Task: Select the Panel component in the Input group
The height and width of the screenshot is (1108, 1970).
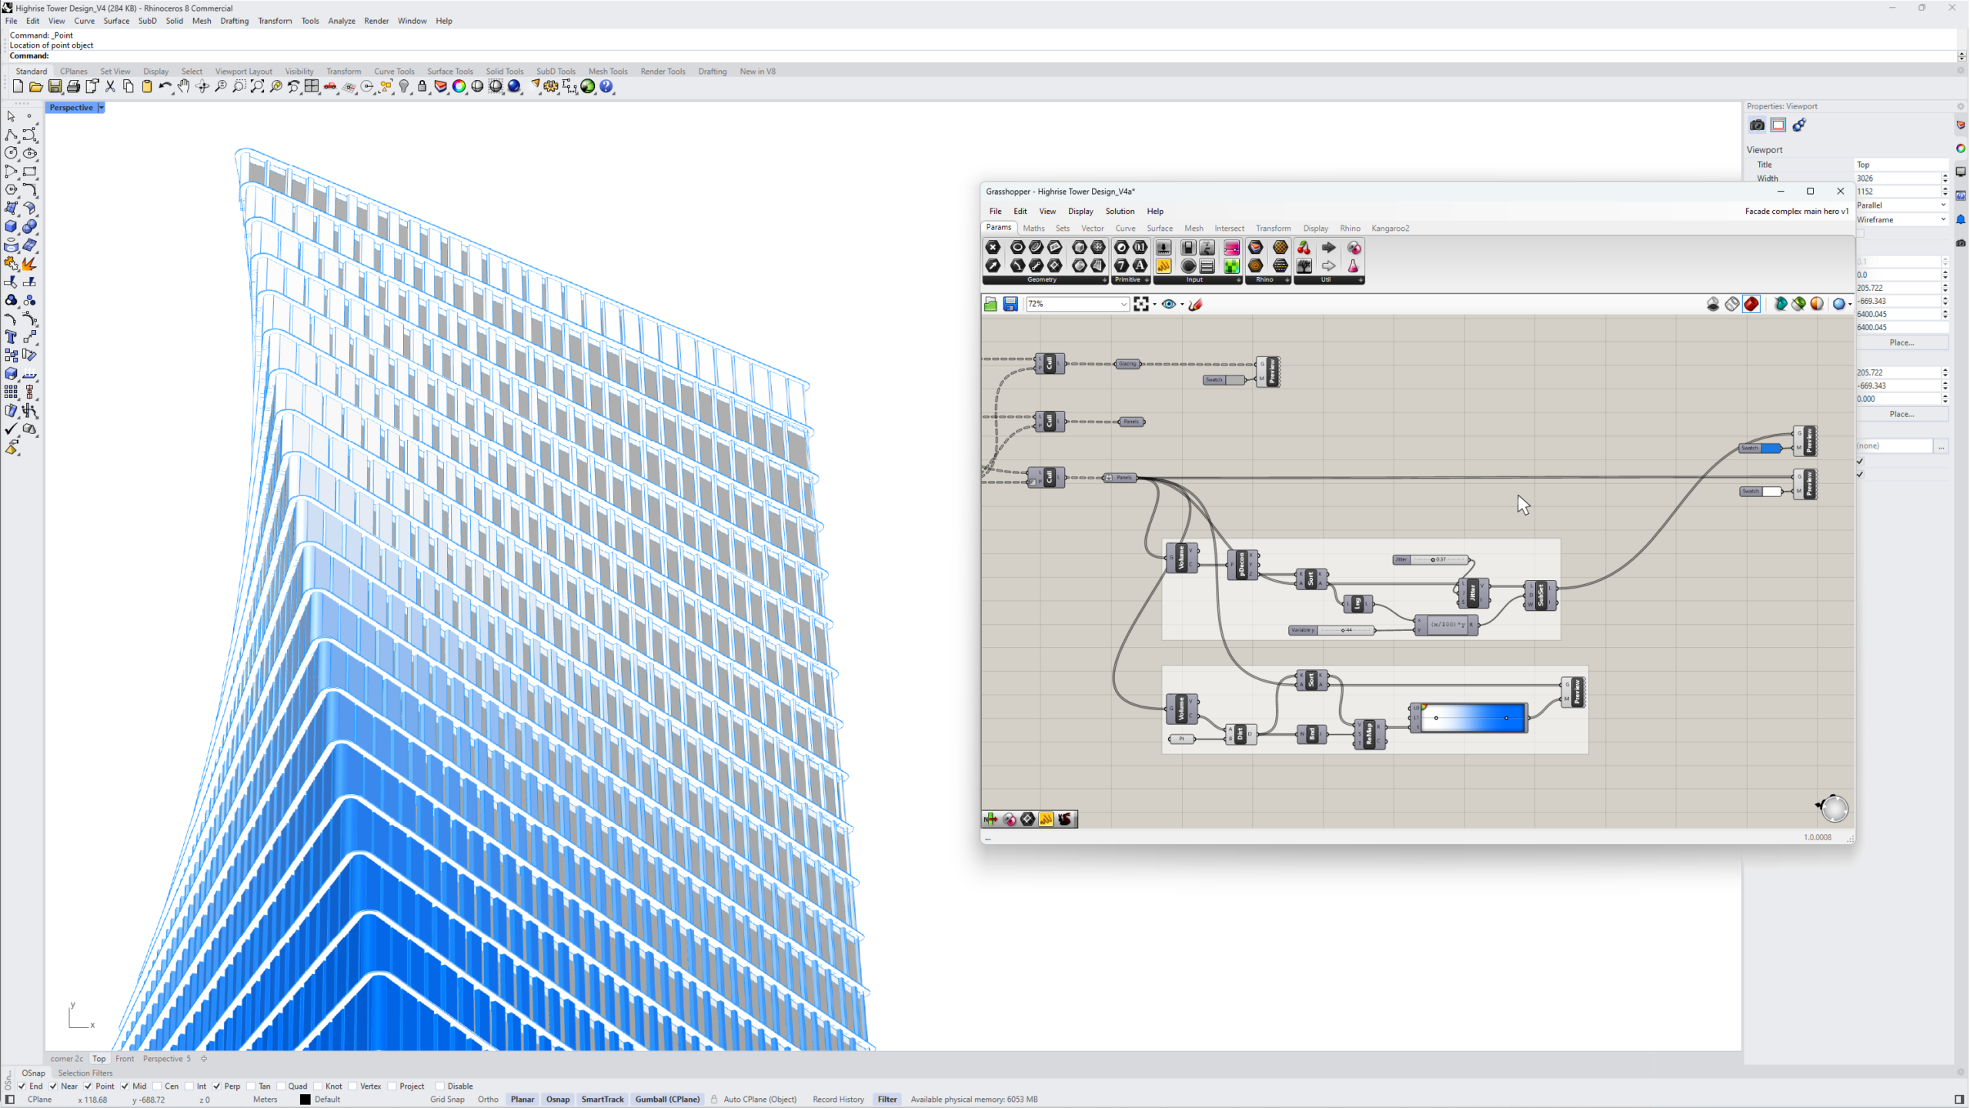Action: coord(1207,267)
